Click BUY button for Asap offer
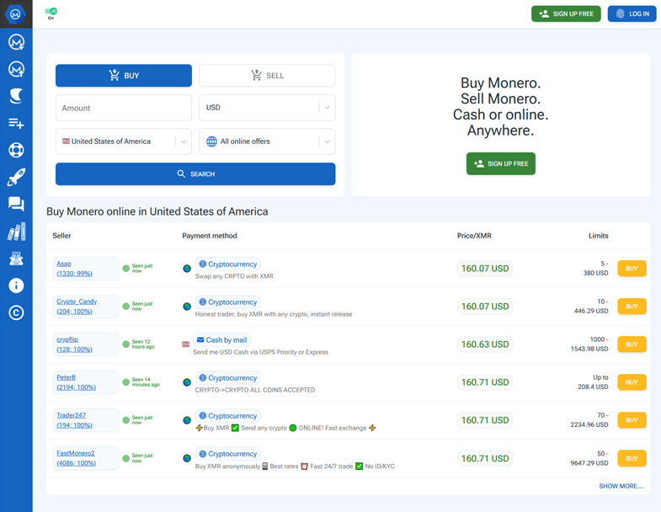Viewport: 661px width, 512px height. coord(632,269)
